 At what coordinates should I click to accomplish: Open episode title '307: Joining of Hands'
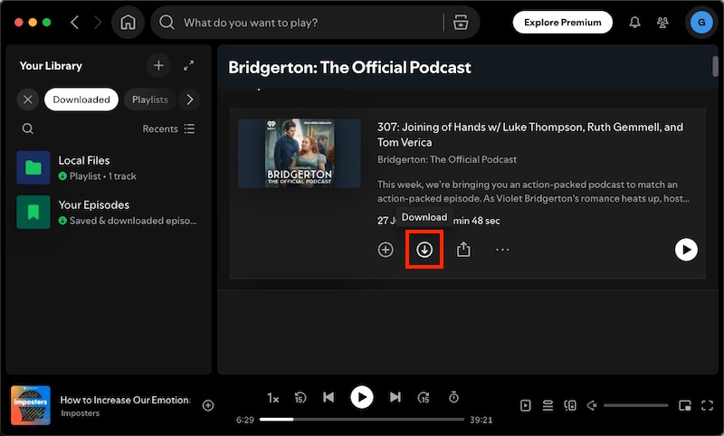pos(530,134)
